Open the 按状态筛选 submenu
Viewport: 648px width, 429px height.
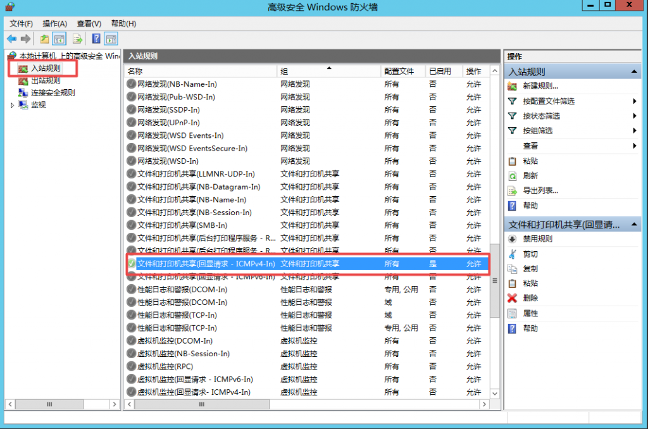(x=541, y=116)
